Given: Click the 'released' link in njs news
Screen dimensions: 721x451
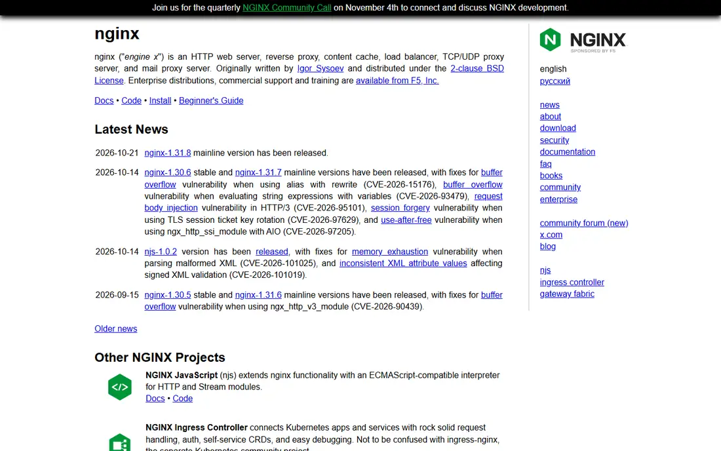Looking at the screenshot, I should (272, 252).
